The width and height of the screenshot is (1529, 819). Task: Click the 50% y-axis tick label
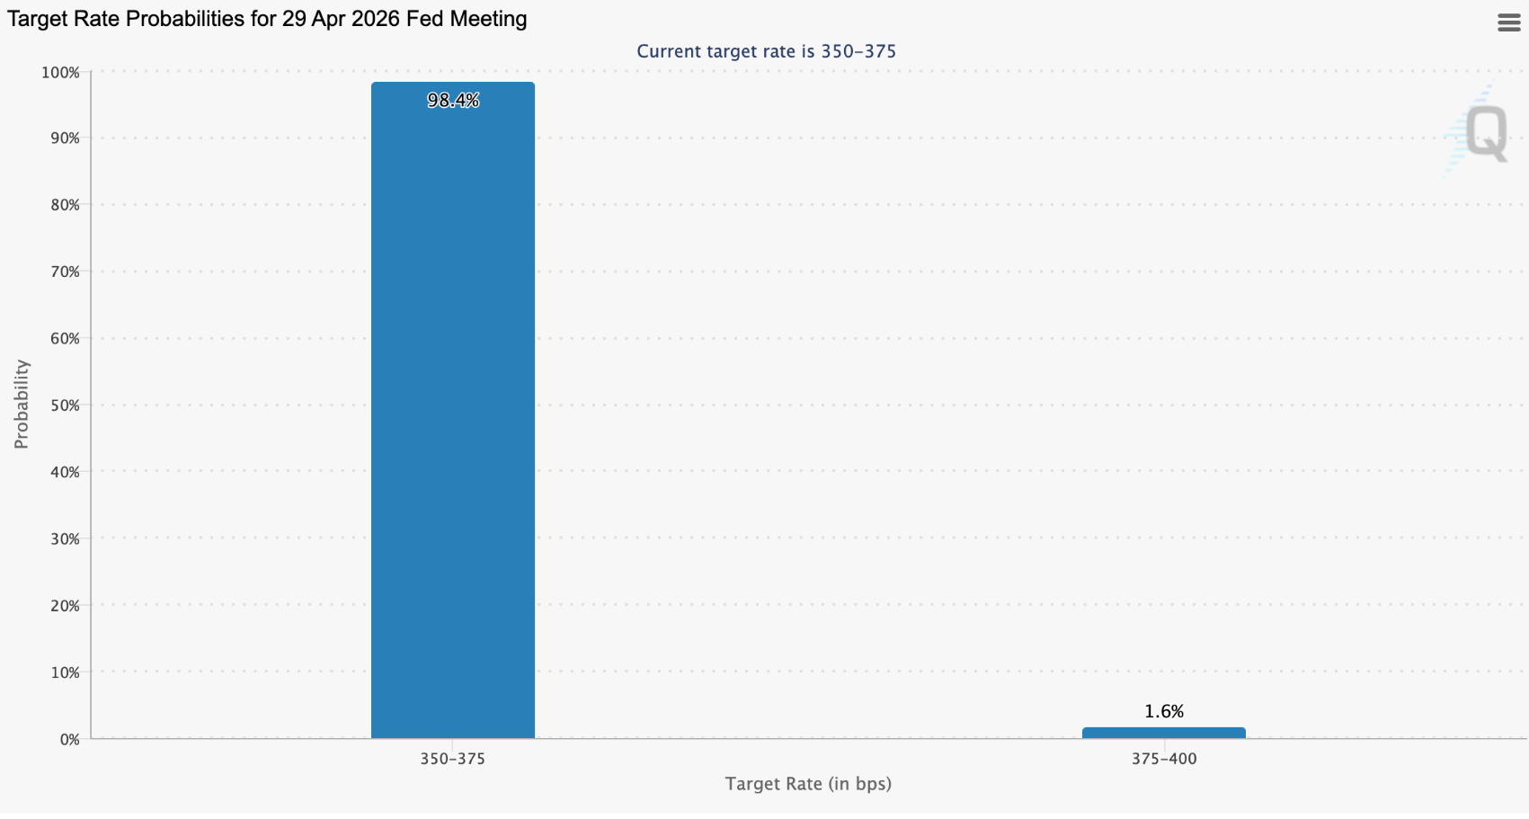(x=65, y=405)
